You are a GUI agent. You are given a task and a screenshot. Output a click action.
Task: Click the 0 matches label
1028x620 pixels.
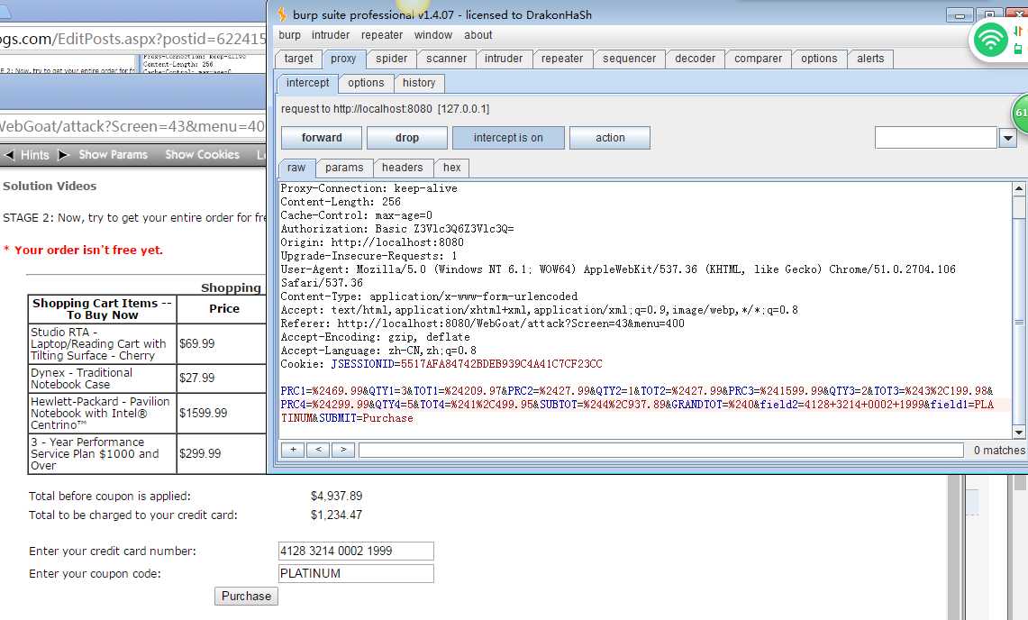[998, 450]
